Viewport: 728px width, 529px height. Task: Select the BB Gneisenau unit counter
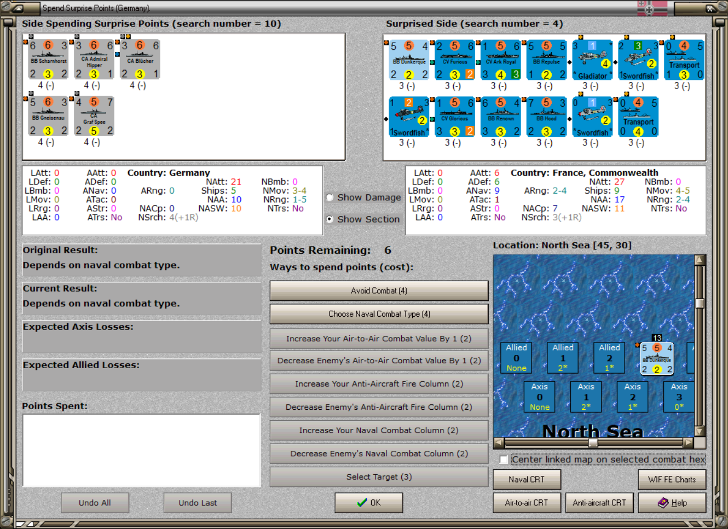(48, 117)
